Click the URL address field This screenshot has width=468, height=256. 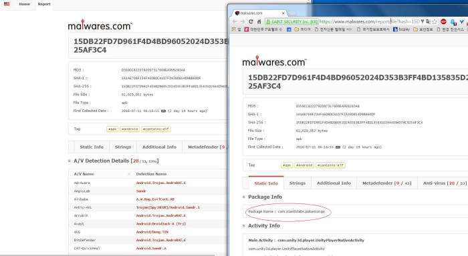click(x=369, y=22)
